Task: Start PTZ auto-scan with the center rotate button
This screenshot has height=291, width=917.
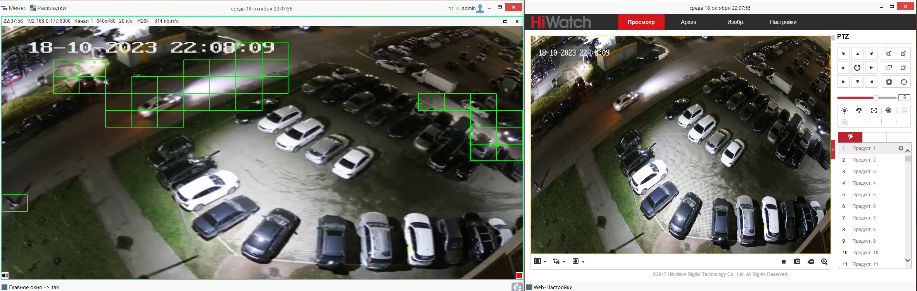Action: tap(857, 68)
